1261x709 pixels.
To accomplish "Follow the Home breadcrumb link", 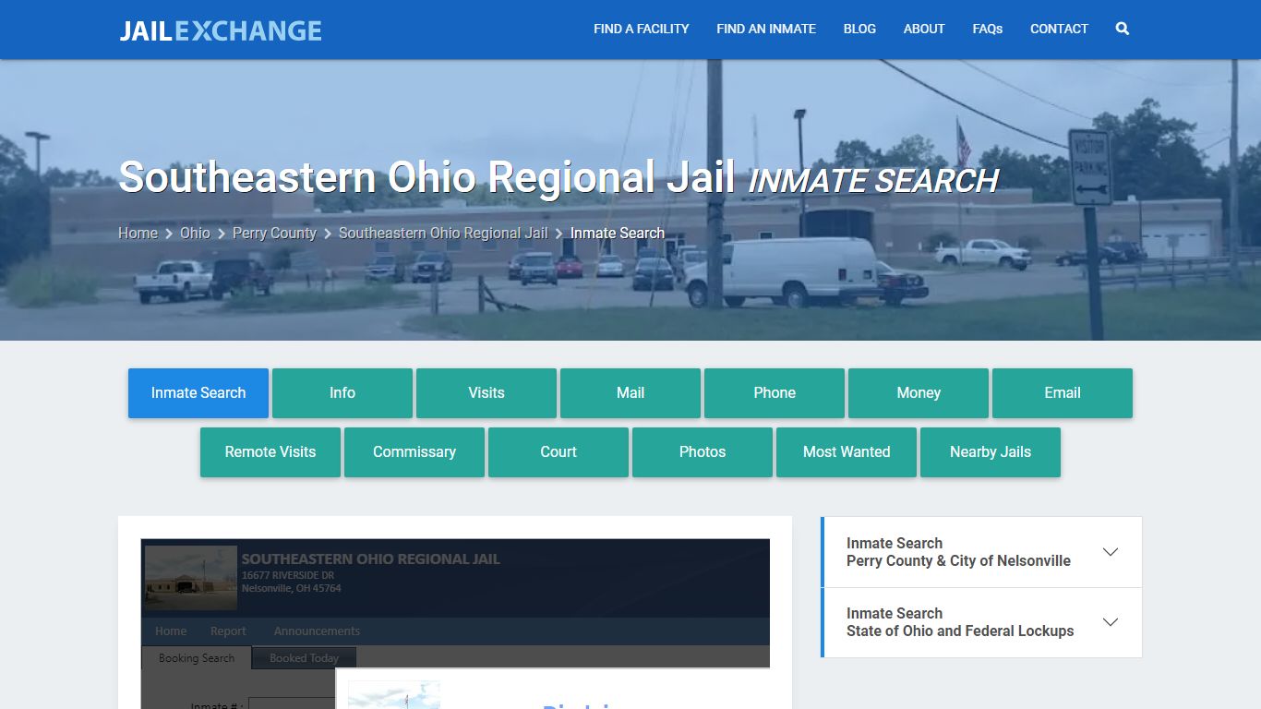I will point(138,233).
